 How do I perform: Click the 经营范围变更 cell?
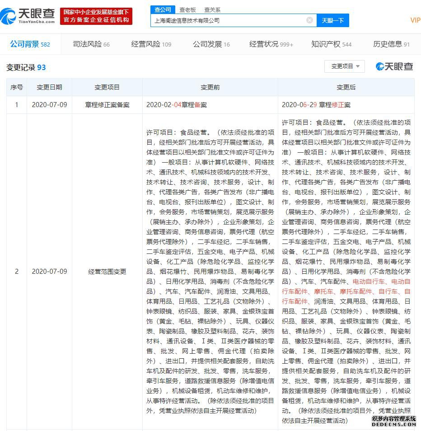tap(107, 272)
